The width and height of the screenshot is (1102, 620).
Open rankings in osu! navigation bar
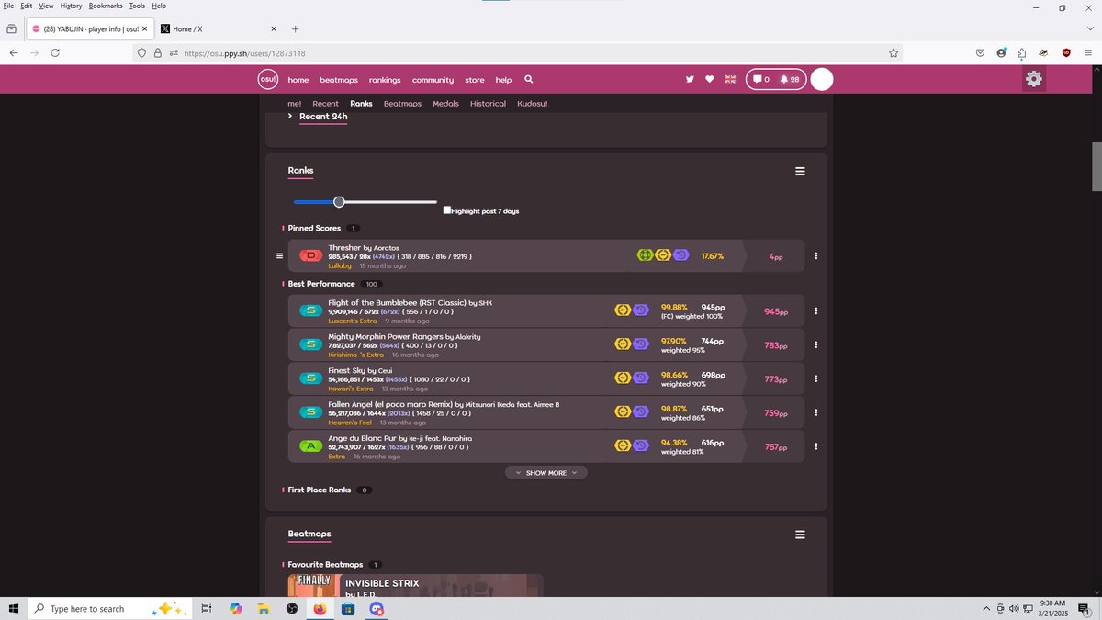385,80
